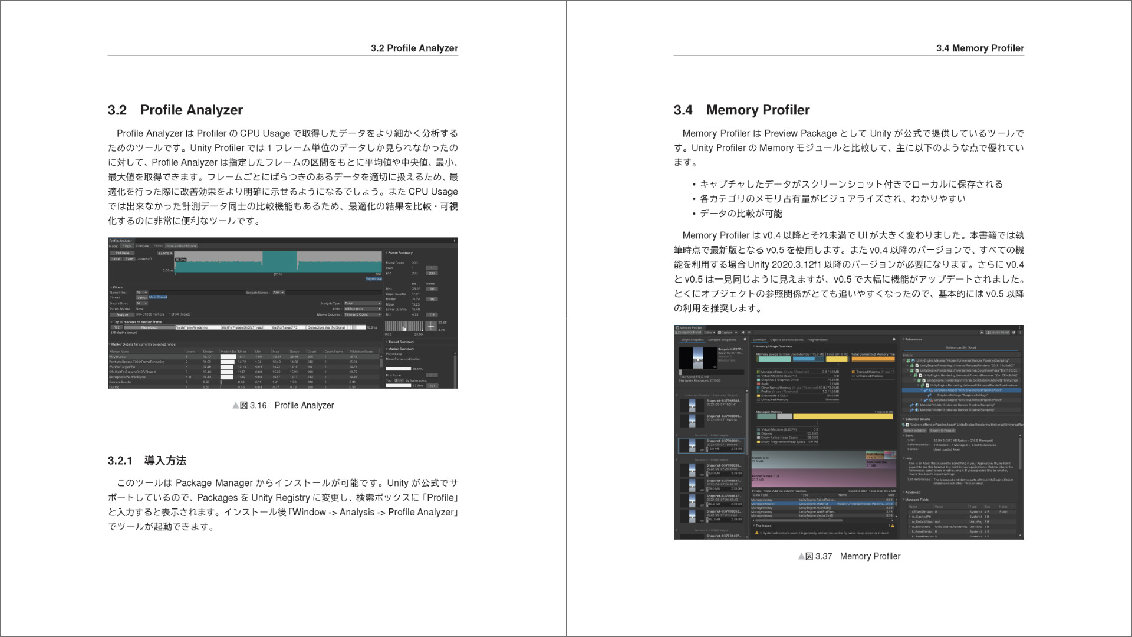Select the 22.0 MB snapshot in Session 3
Image resolution: width=1132 pixels, height=637 pixels.
712,470
